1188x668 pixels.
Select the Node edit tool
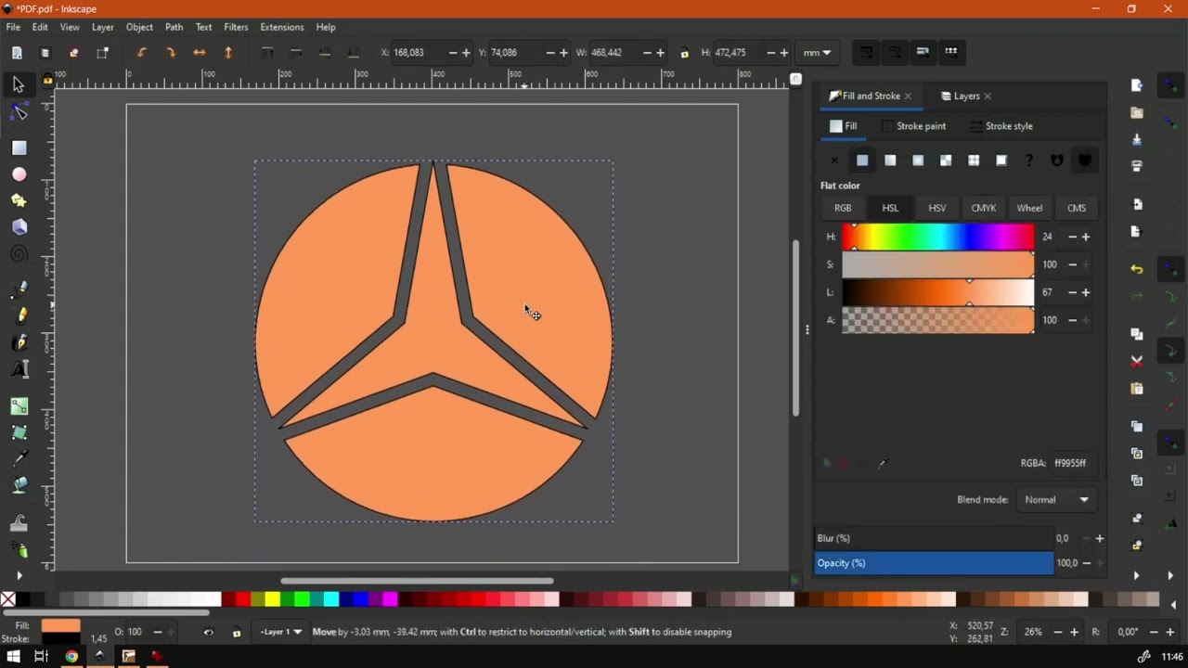tap(19, 112)
